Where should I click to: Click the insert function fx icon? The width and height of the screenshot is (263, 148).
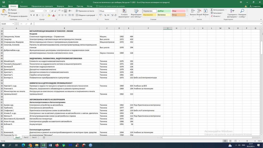31,24
